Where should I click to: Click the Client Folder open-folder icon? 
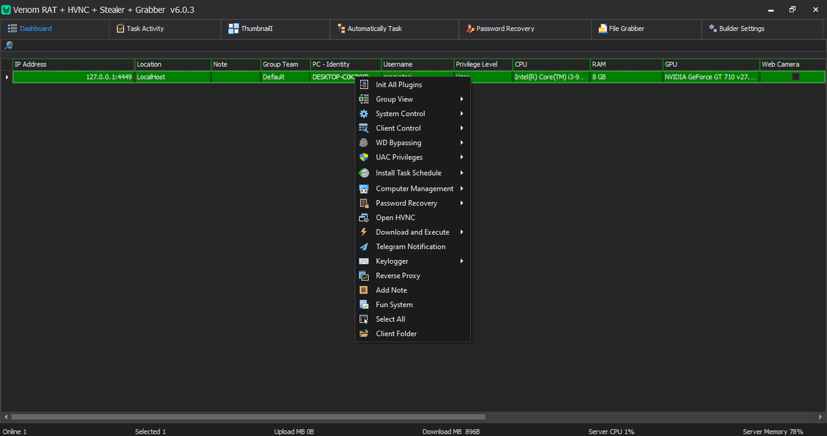pos(364,333)
